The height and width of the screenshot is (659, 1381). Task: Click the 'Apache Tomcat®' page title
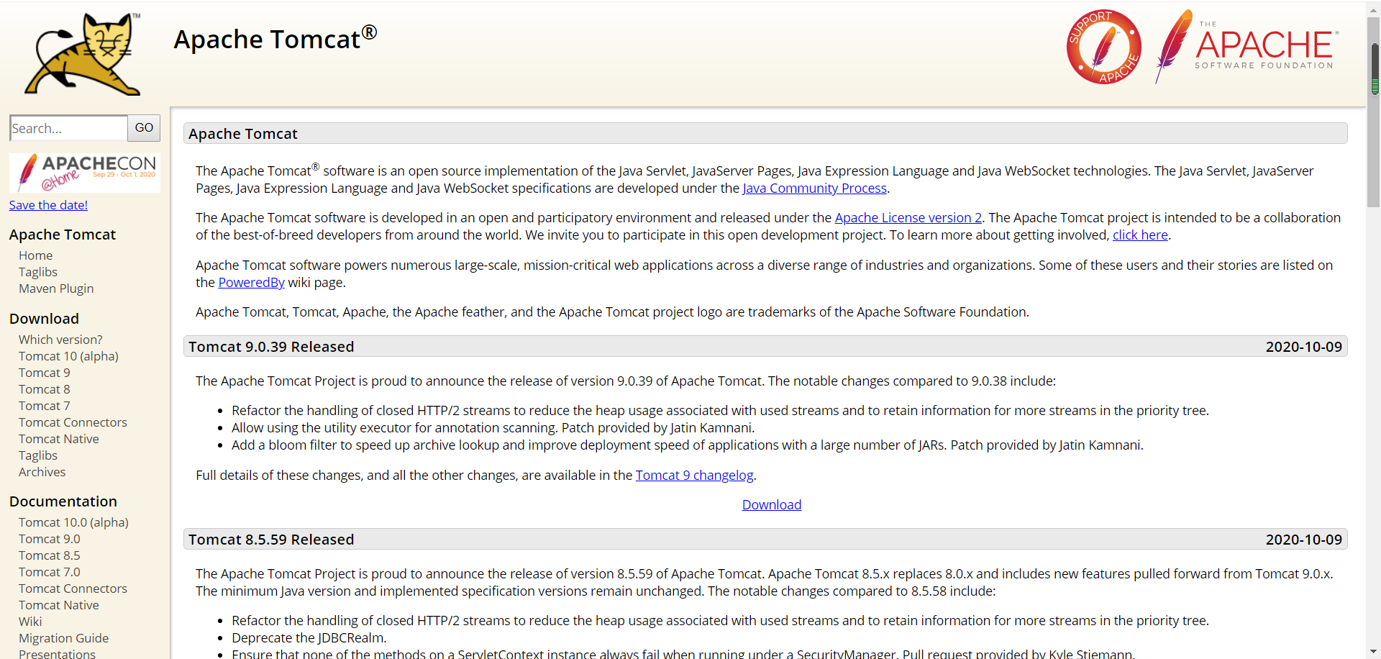coord(275,38)
